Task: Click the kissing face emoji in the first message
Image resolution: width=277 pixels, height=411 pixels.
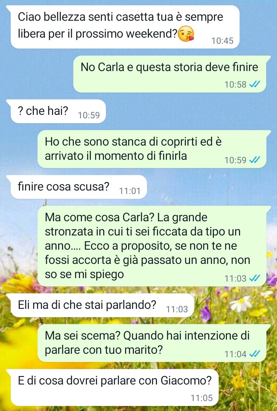Action: pos(186,34)
